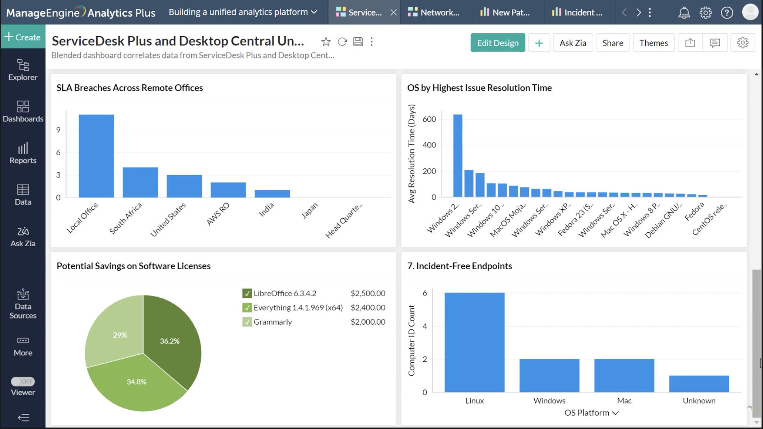Open Ask Zia in the sidebar

(x=23, y=237)
